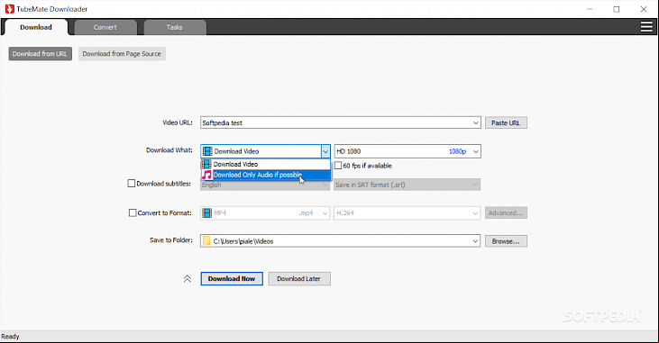Click the Ready status bar text
This screenshot has height=343, width=659.
click(10, 337)
